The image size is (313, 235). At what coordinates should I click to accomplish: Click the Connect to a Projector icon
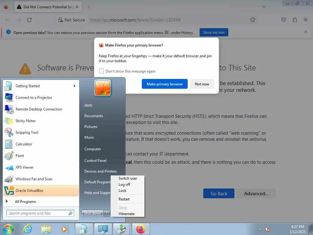pyautogui.click(x=8, y=98)
